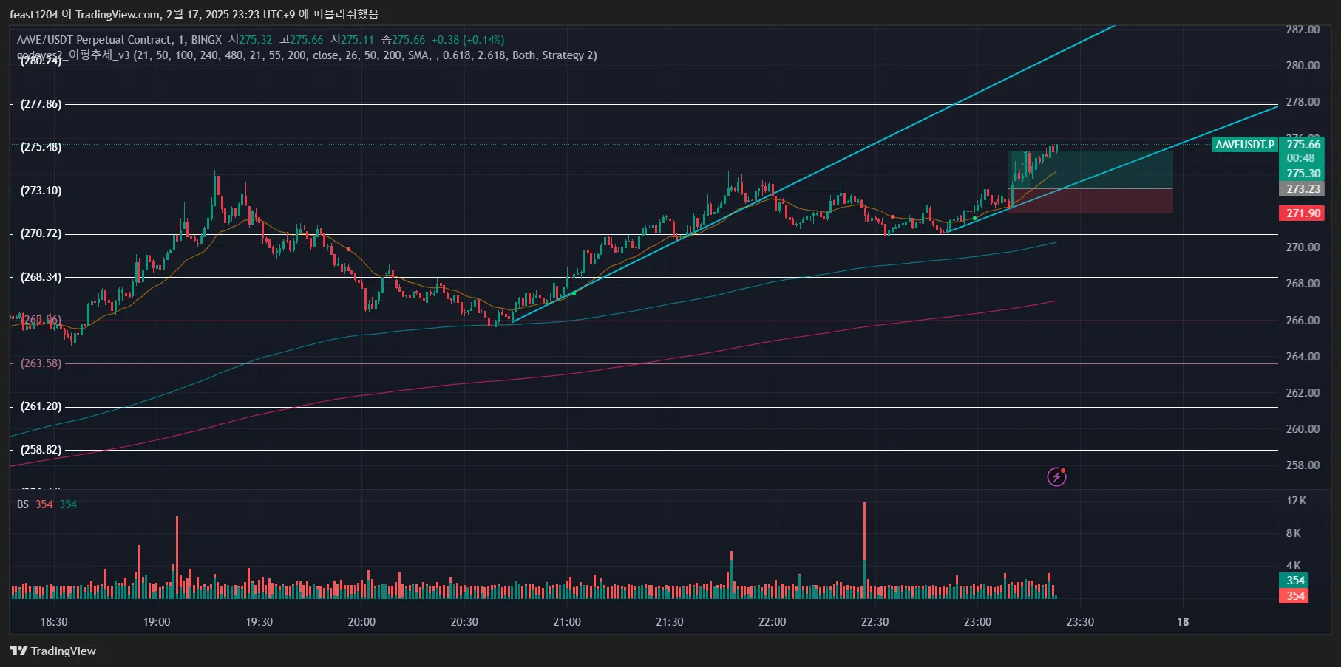Click the 21:30 time axis label
The height and width of the screenshot is (667, 1341).
pyautogui.click(x=670, y=622)
